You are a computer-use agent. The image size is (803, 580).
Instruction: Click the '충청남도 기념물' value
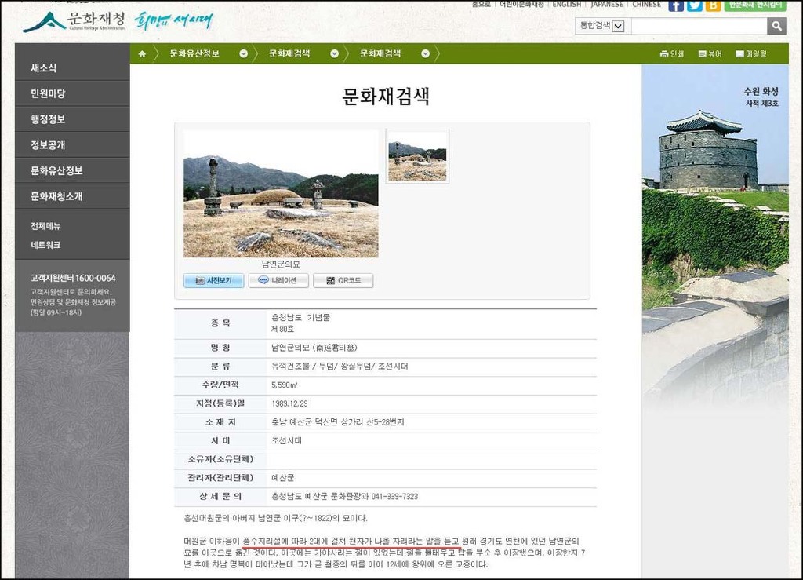pos(300,318)
